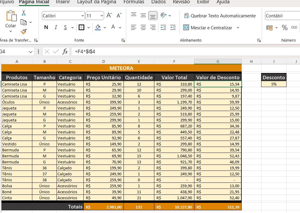Expand the font color palette arrow
Screen dimensions: 300x213
[120, 28]
